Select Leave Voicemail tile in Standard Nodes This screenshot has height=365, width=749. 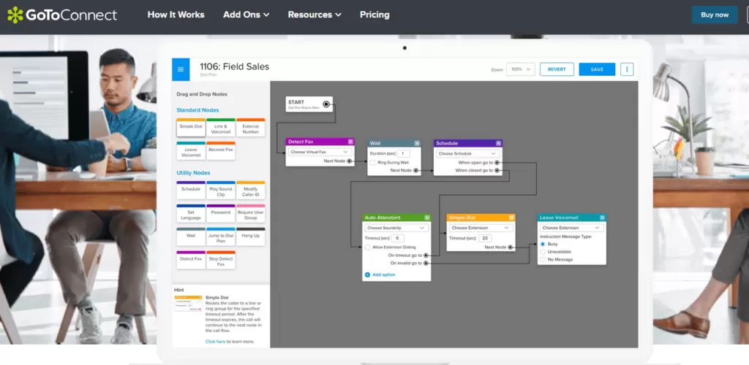pyautogui.click(x=191, y=150)
